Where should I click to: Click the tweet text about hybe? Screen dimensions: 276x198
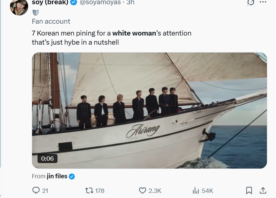(x=111, y=38)
